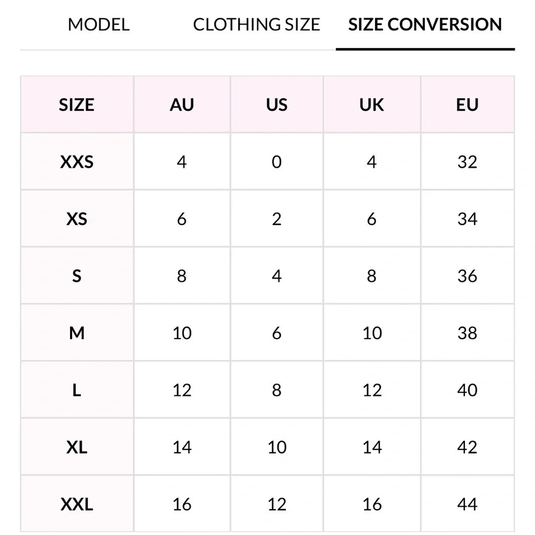Image resolution: width=535 pixels, height=535 pixels.
Task: Click the AU column header
Action: click(x=182, y=104)
